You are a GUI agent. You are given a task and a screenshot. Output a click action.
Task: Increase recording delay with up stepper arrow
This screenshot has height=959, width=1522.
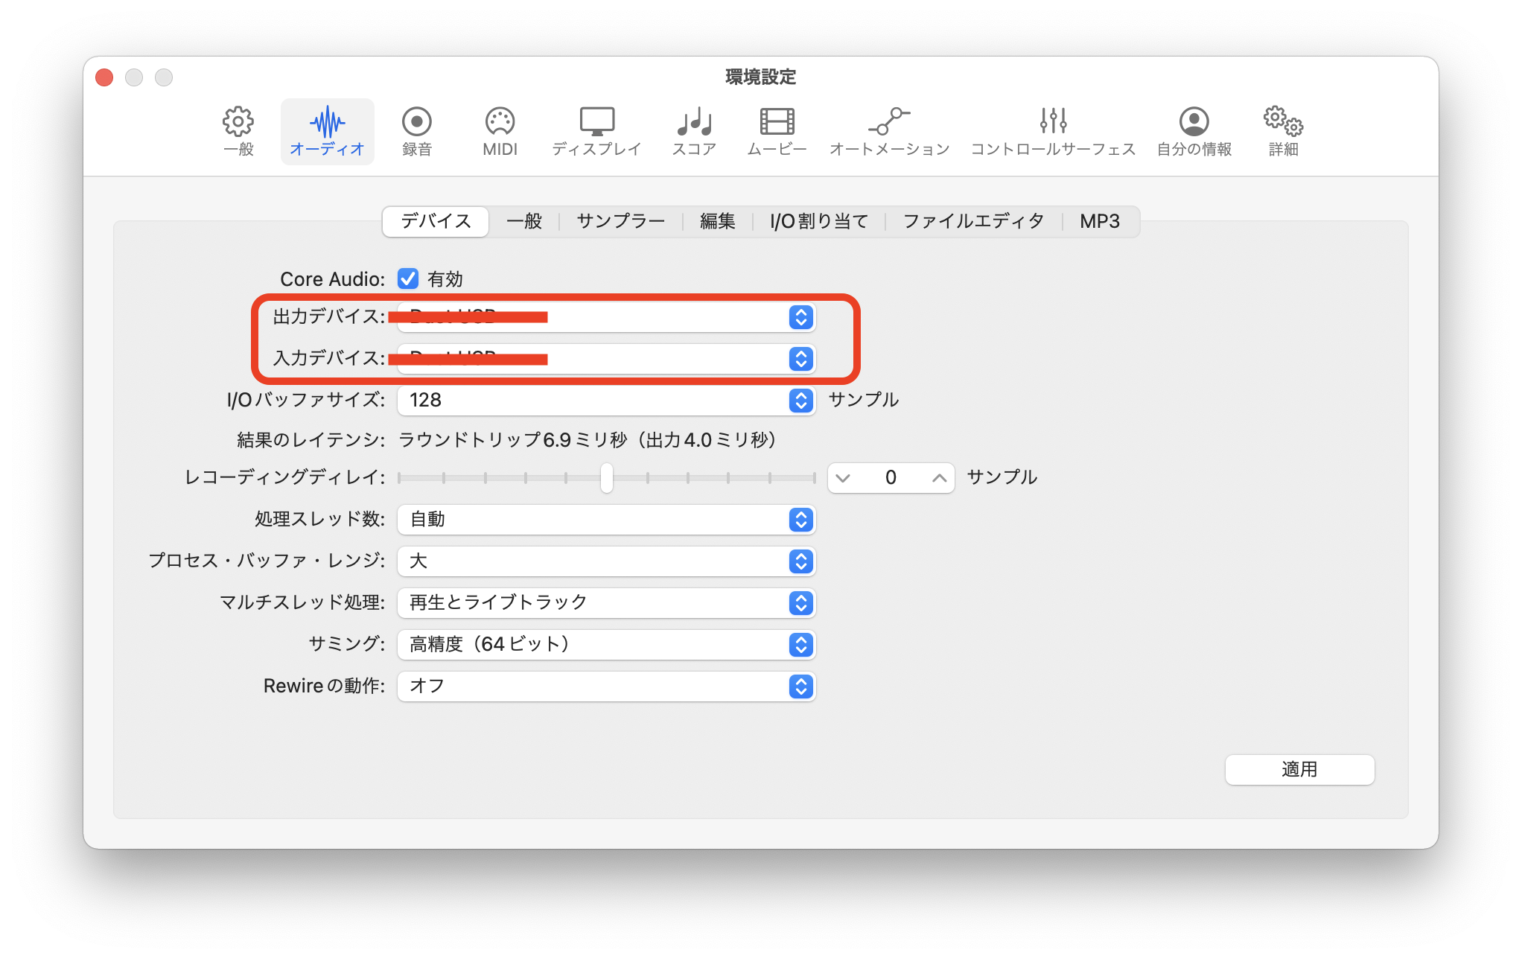(939, 478)
